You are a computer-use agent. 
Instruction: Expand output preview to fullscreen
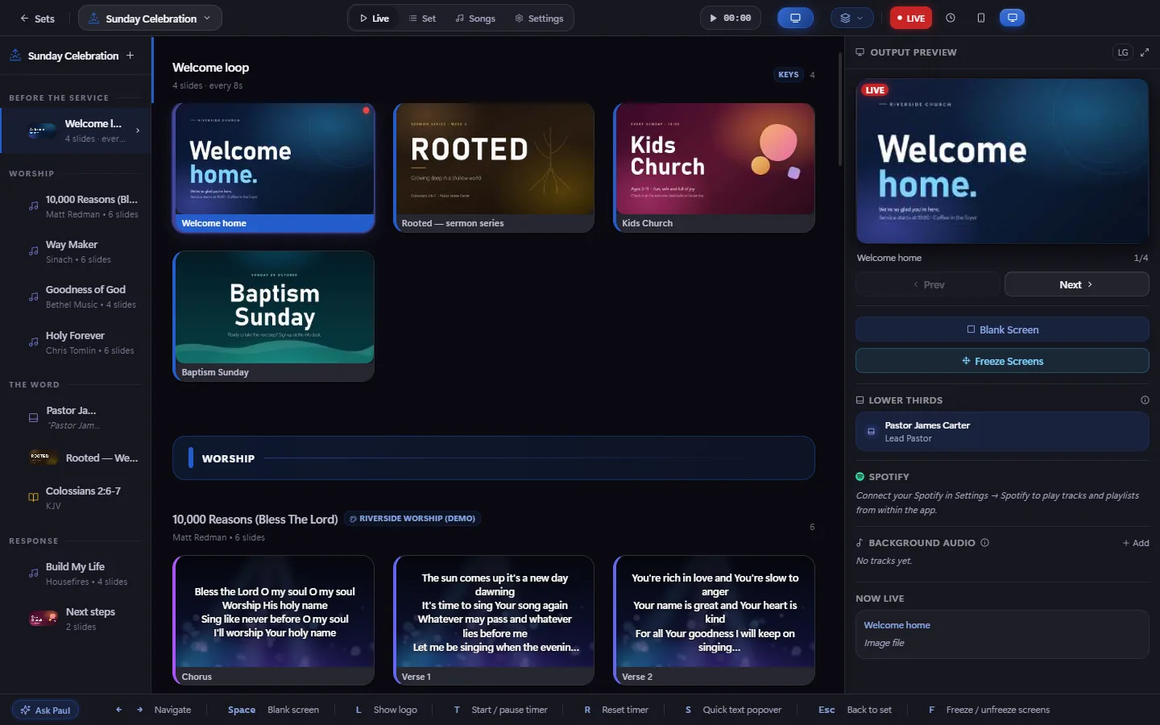point(1145,52)
